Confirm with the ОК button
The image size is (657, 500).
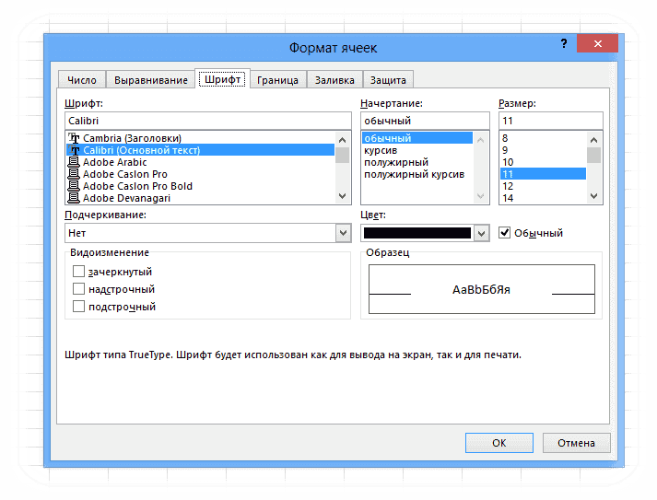tap(499, 443)
